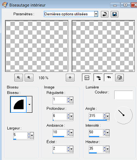Increase Largeur with the up spinner arrow
This screenshot has width=137, height=160.
(x=29, y=134)
